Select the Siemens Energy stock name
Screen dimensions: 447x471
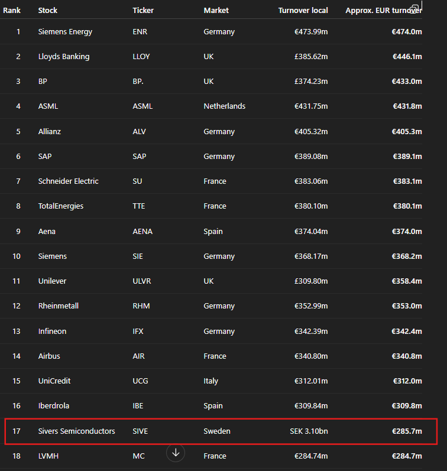65,32
